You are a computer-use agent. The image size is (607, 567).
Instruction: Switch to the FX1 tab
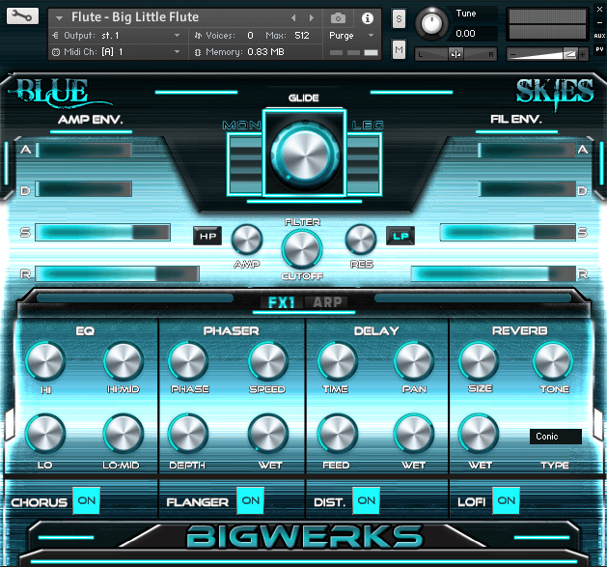(282, 302)
